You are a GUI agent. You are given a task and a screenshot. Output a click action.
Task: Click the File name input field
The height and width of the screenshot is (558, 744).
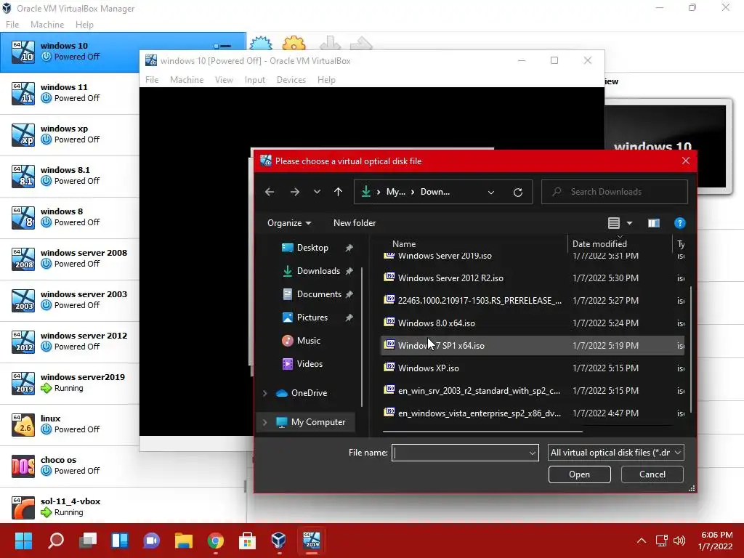[x=459, y=453]
